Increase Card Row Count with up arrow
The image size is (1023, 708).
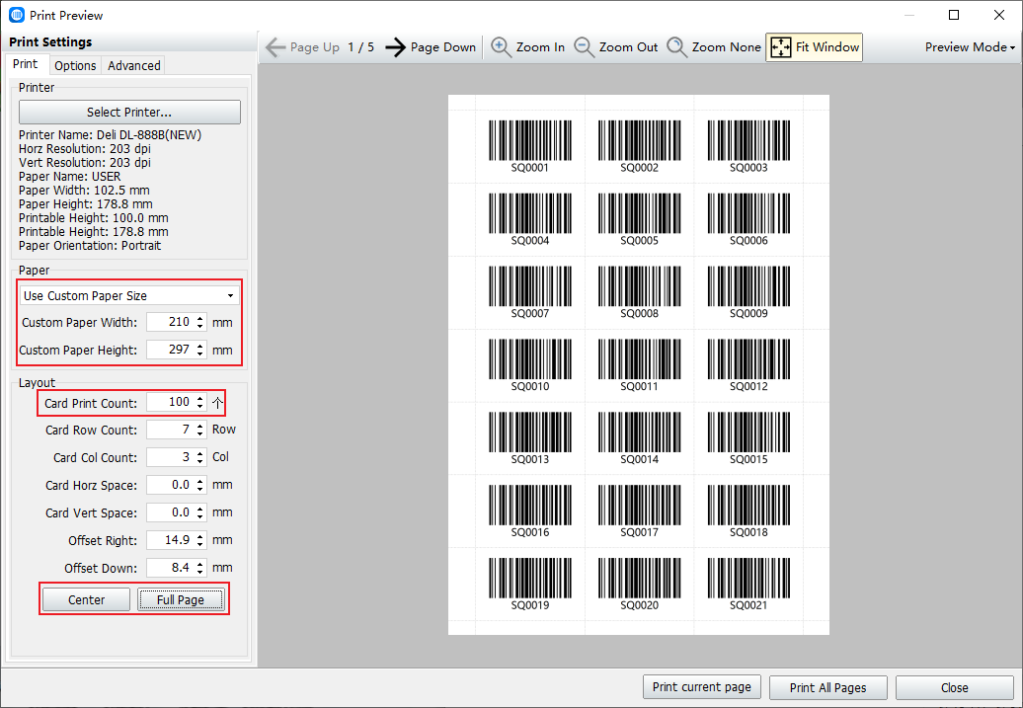pyautogui.click(x=200, y=426)
